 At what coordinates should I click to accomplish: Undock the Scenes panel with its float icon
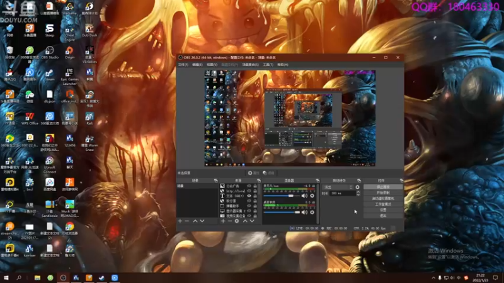point(215,180)
